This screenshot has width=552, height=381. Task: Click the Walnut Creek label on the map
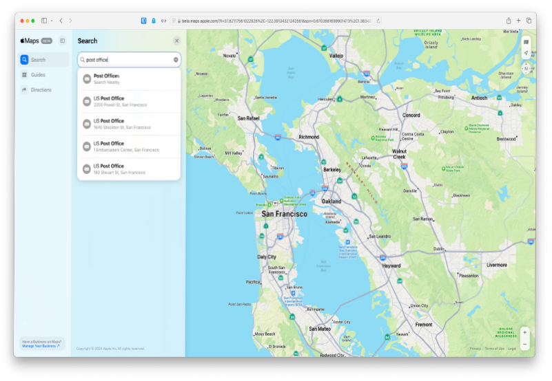click(399, 154)
